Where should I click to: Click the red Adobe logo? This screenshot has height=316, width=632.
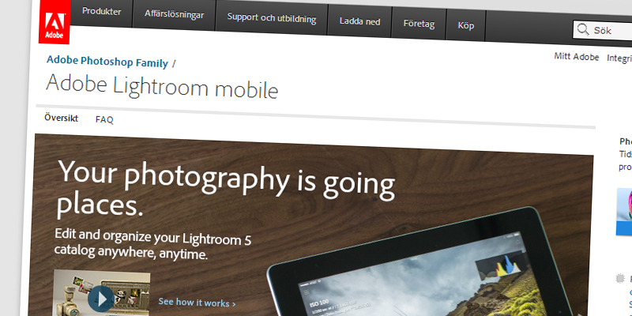coord(55,21)
